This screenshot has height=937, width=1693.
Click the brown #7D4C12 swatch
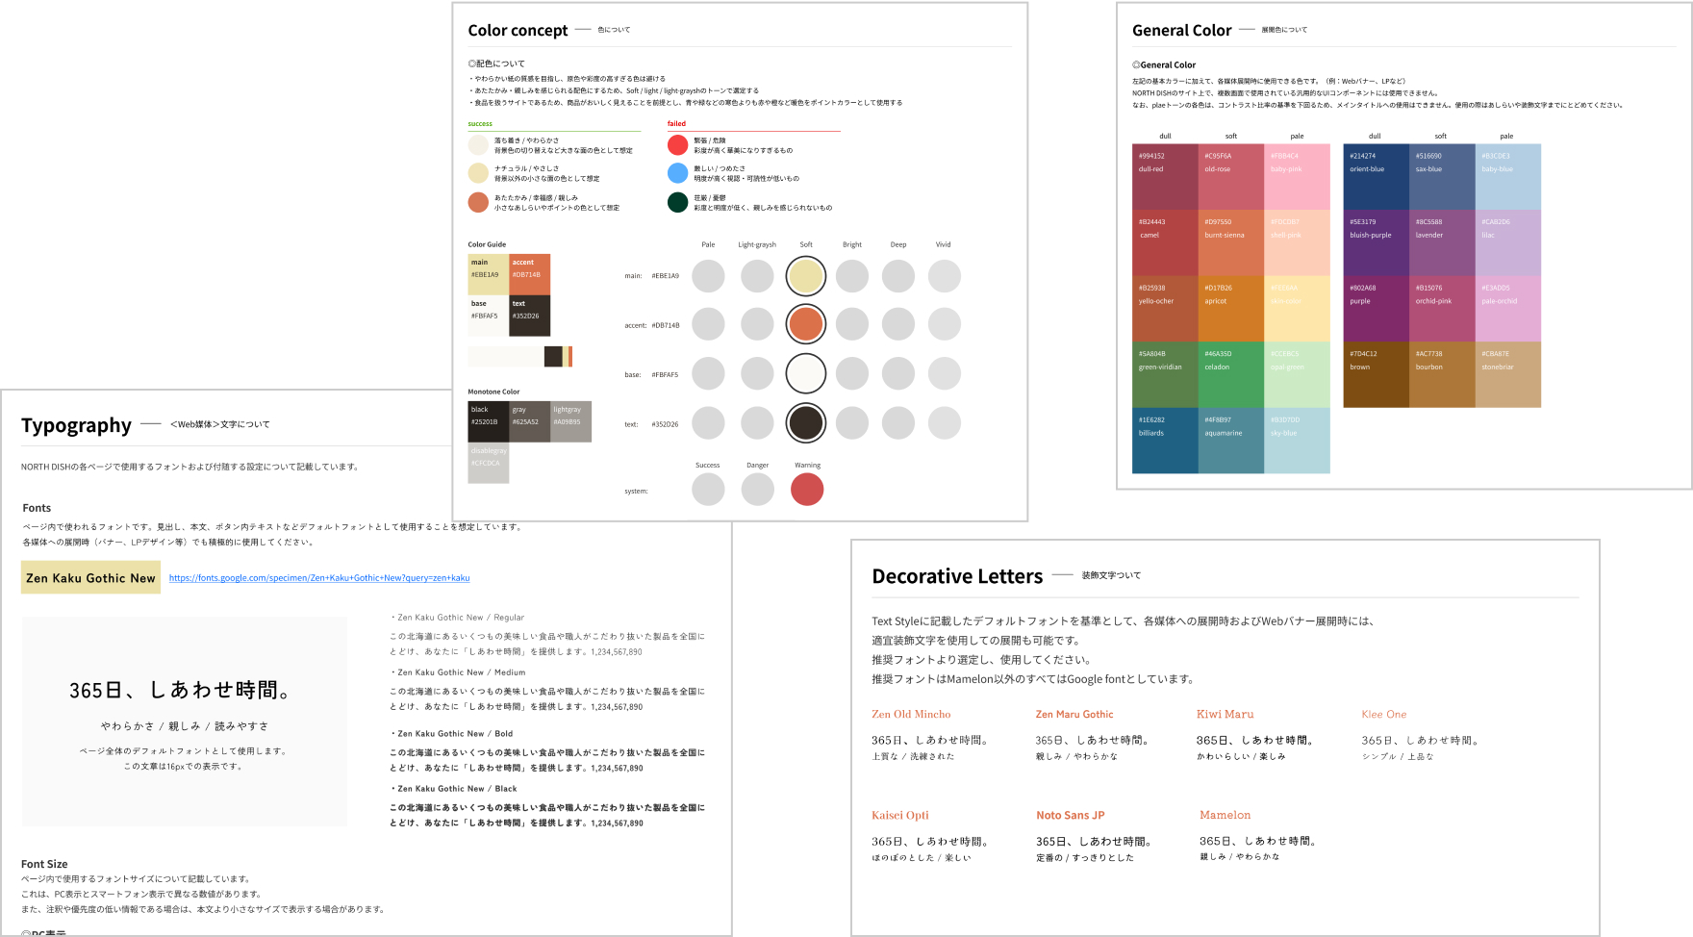(1376, 374)
